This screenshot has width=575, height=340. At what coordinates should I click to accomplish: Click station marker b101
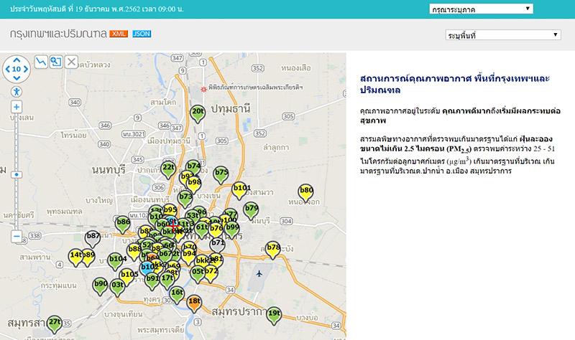coord(240,191)
